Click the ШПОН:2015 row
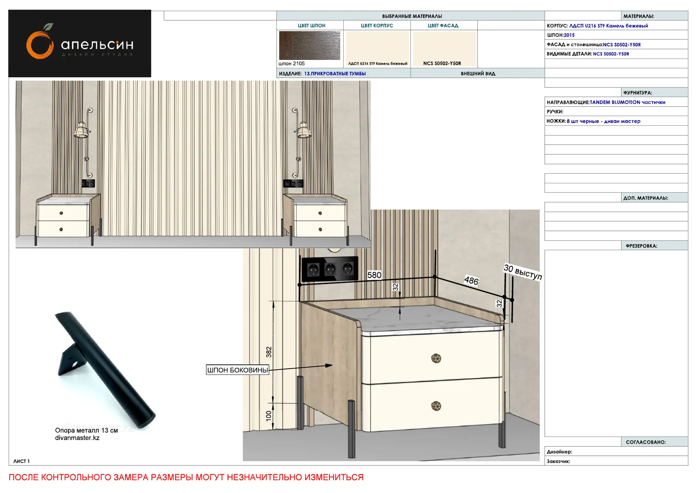The height and width of the screenshot is (493, 697). tap(616, 35)
